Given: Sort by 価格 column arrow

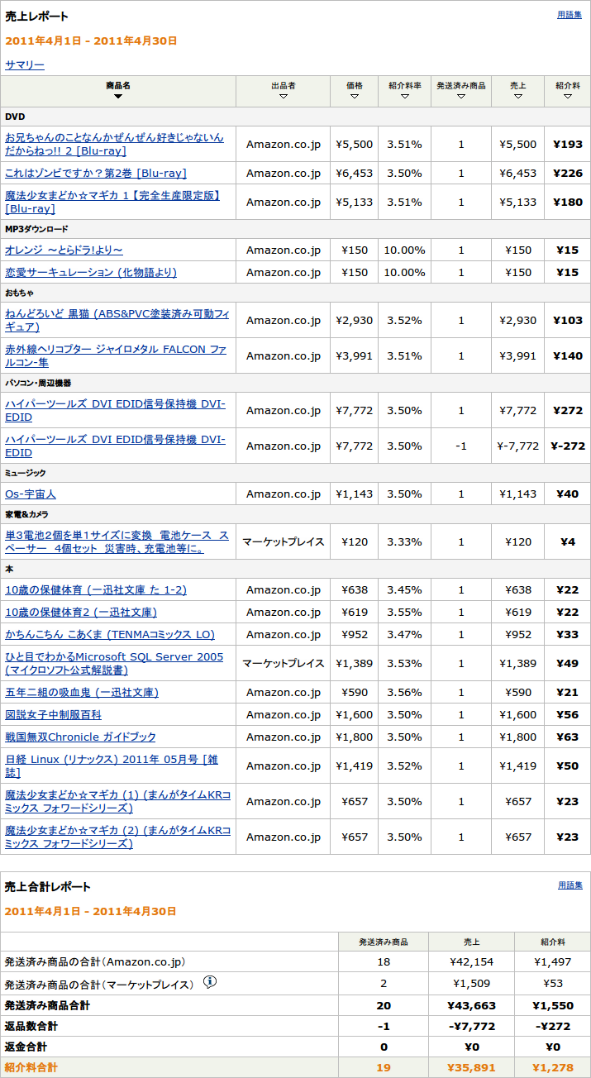Looking at the screenshot, I should pyautogui.click(x=355, y=97).
